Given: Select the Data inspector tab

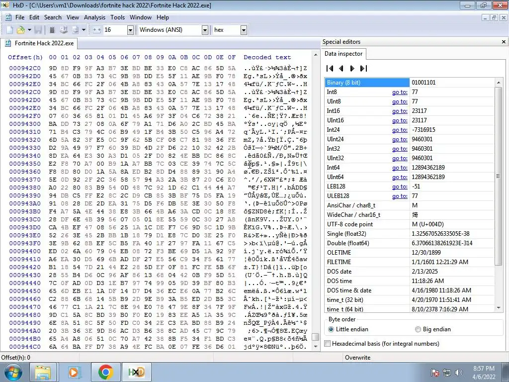Looking at the screenshot, I should tap(343, 54).
